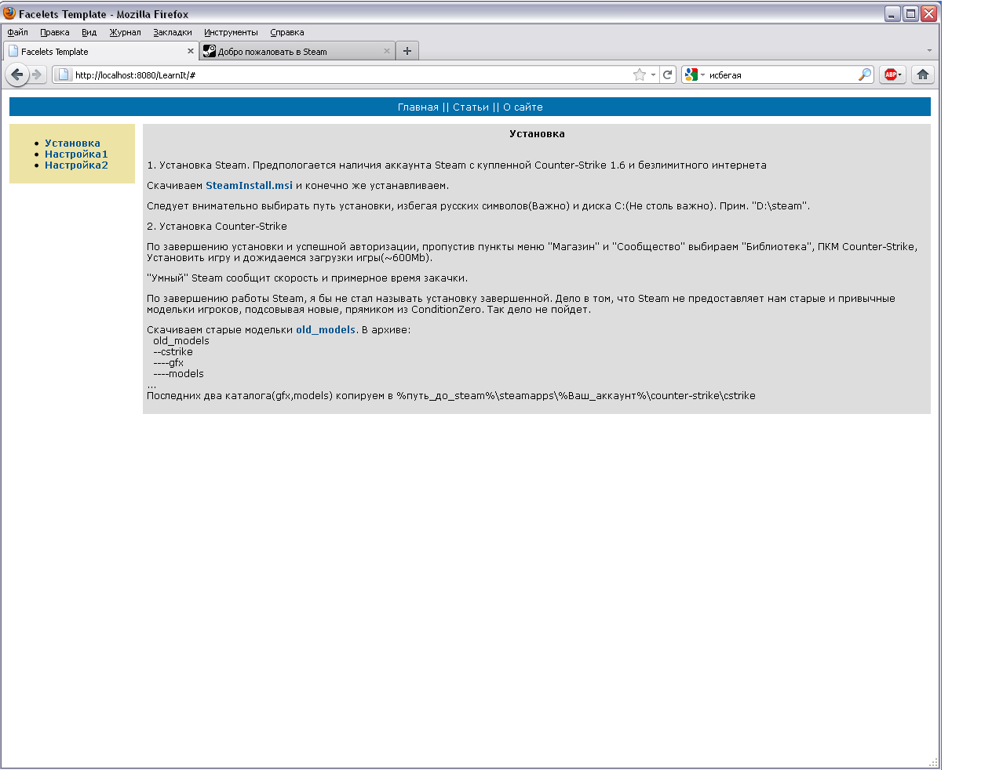Open the Настройка1 sidebar link
The height and width of the screenshot is (770, 992).
tap(76, 154)
